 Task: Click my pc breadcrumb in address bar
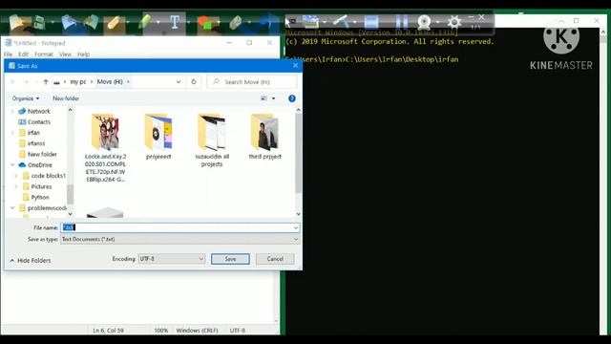click(x=78, y=82)
